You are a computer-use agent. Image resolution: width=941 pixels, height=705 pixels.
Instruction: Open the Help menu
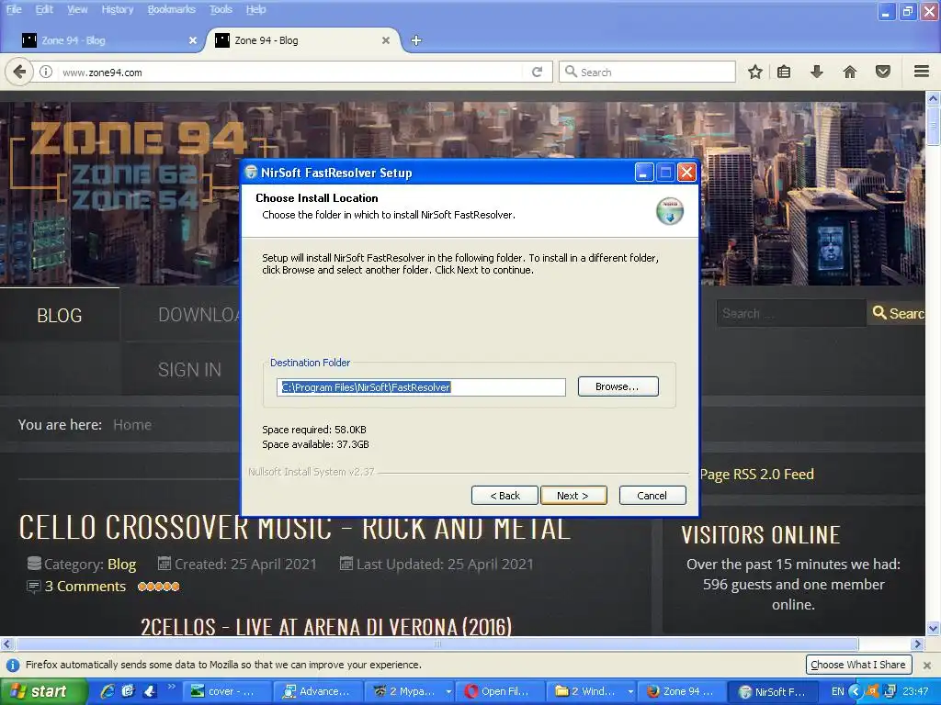coord(255,9)
